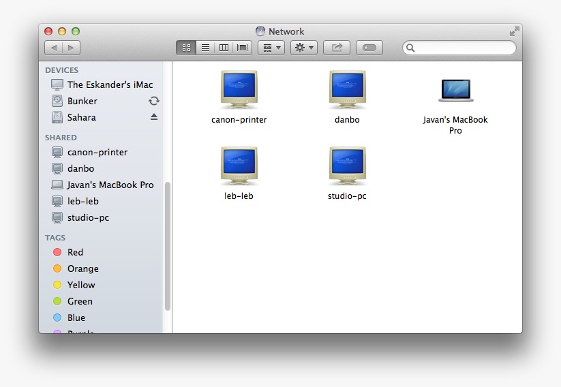Select the studio-pc computer icon in main pane
This screenshot has width=561, height=387.
click(347, 166)
